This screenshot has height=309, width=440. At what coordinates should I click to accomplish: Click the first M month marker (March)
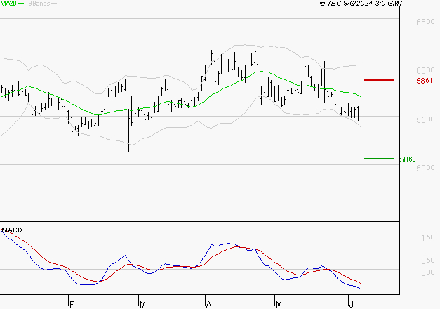(142, 305)
